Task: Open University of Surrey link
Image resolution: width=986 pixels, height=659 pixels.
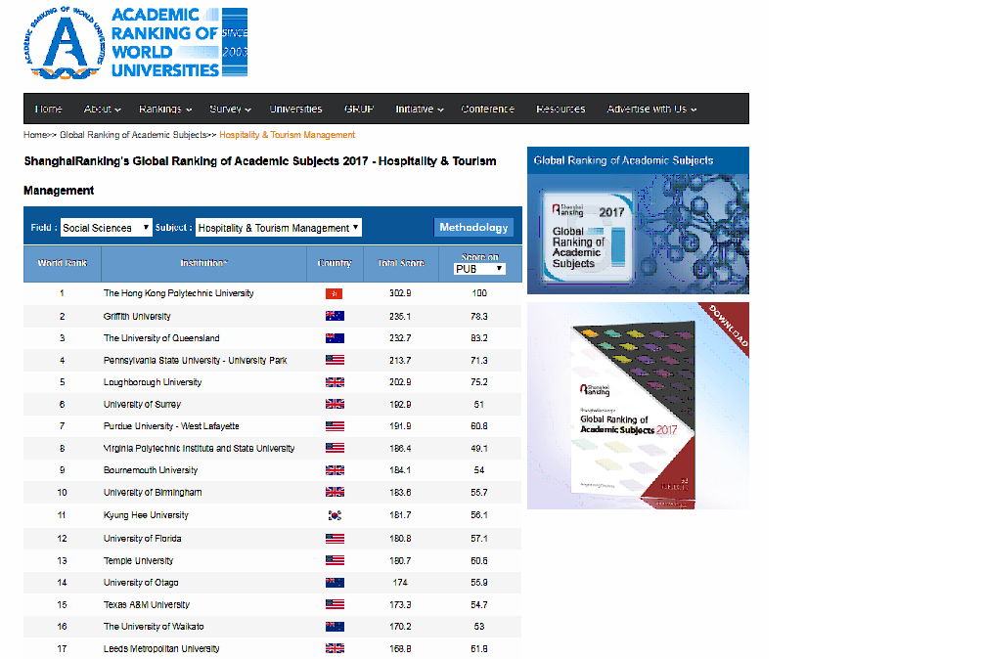Action: pyautogui.click(x=142, y=405)
